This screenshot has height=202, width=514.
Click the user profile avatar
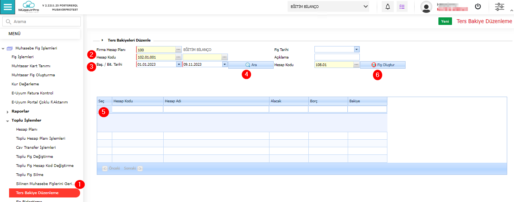point(426,7)
